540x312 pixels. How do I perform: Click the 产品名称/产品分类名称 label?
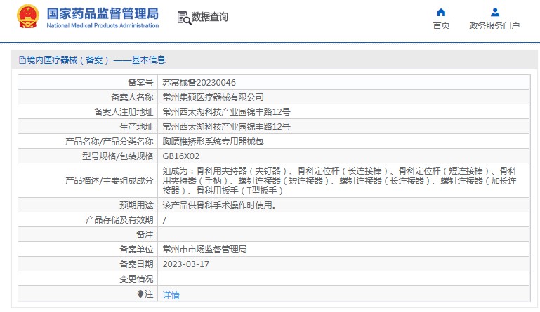109,142
